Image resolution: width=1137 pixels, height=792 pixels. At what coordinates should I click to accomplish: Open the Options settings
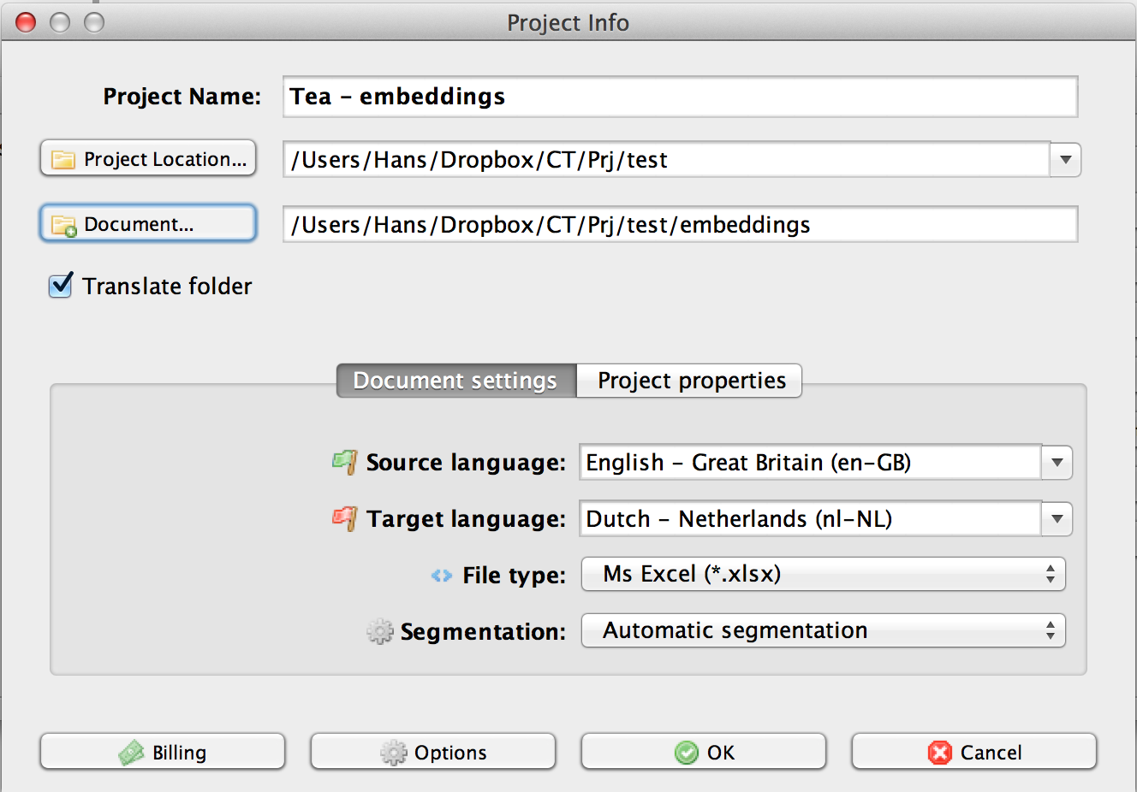click(433, 752)
